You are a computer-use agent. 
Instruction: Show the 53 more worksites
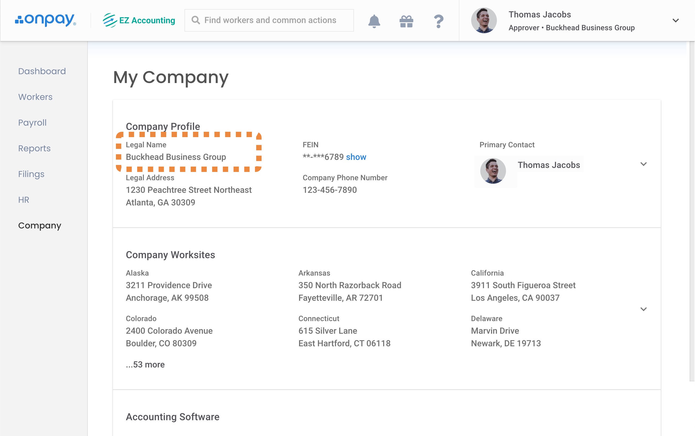145,364
